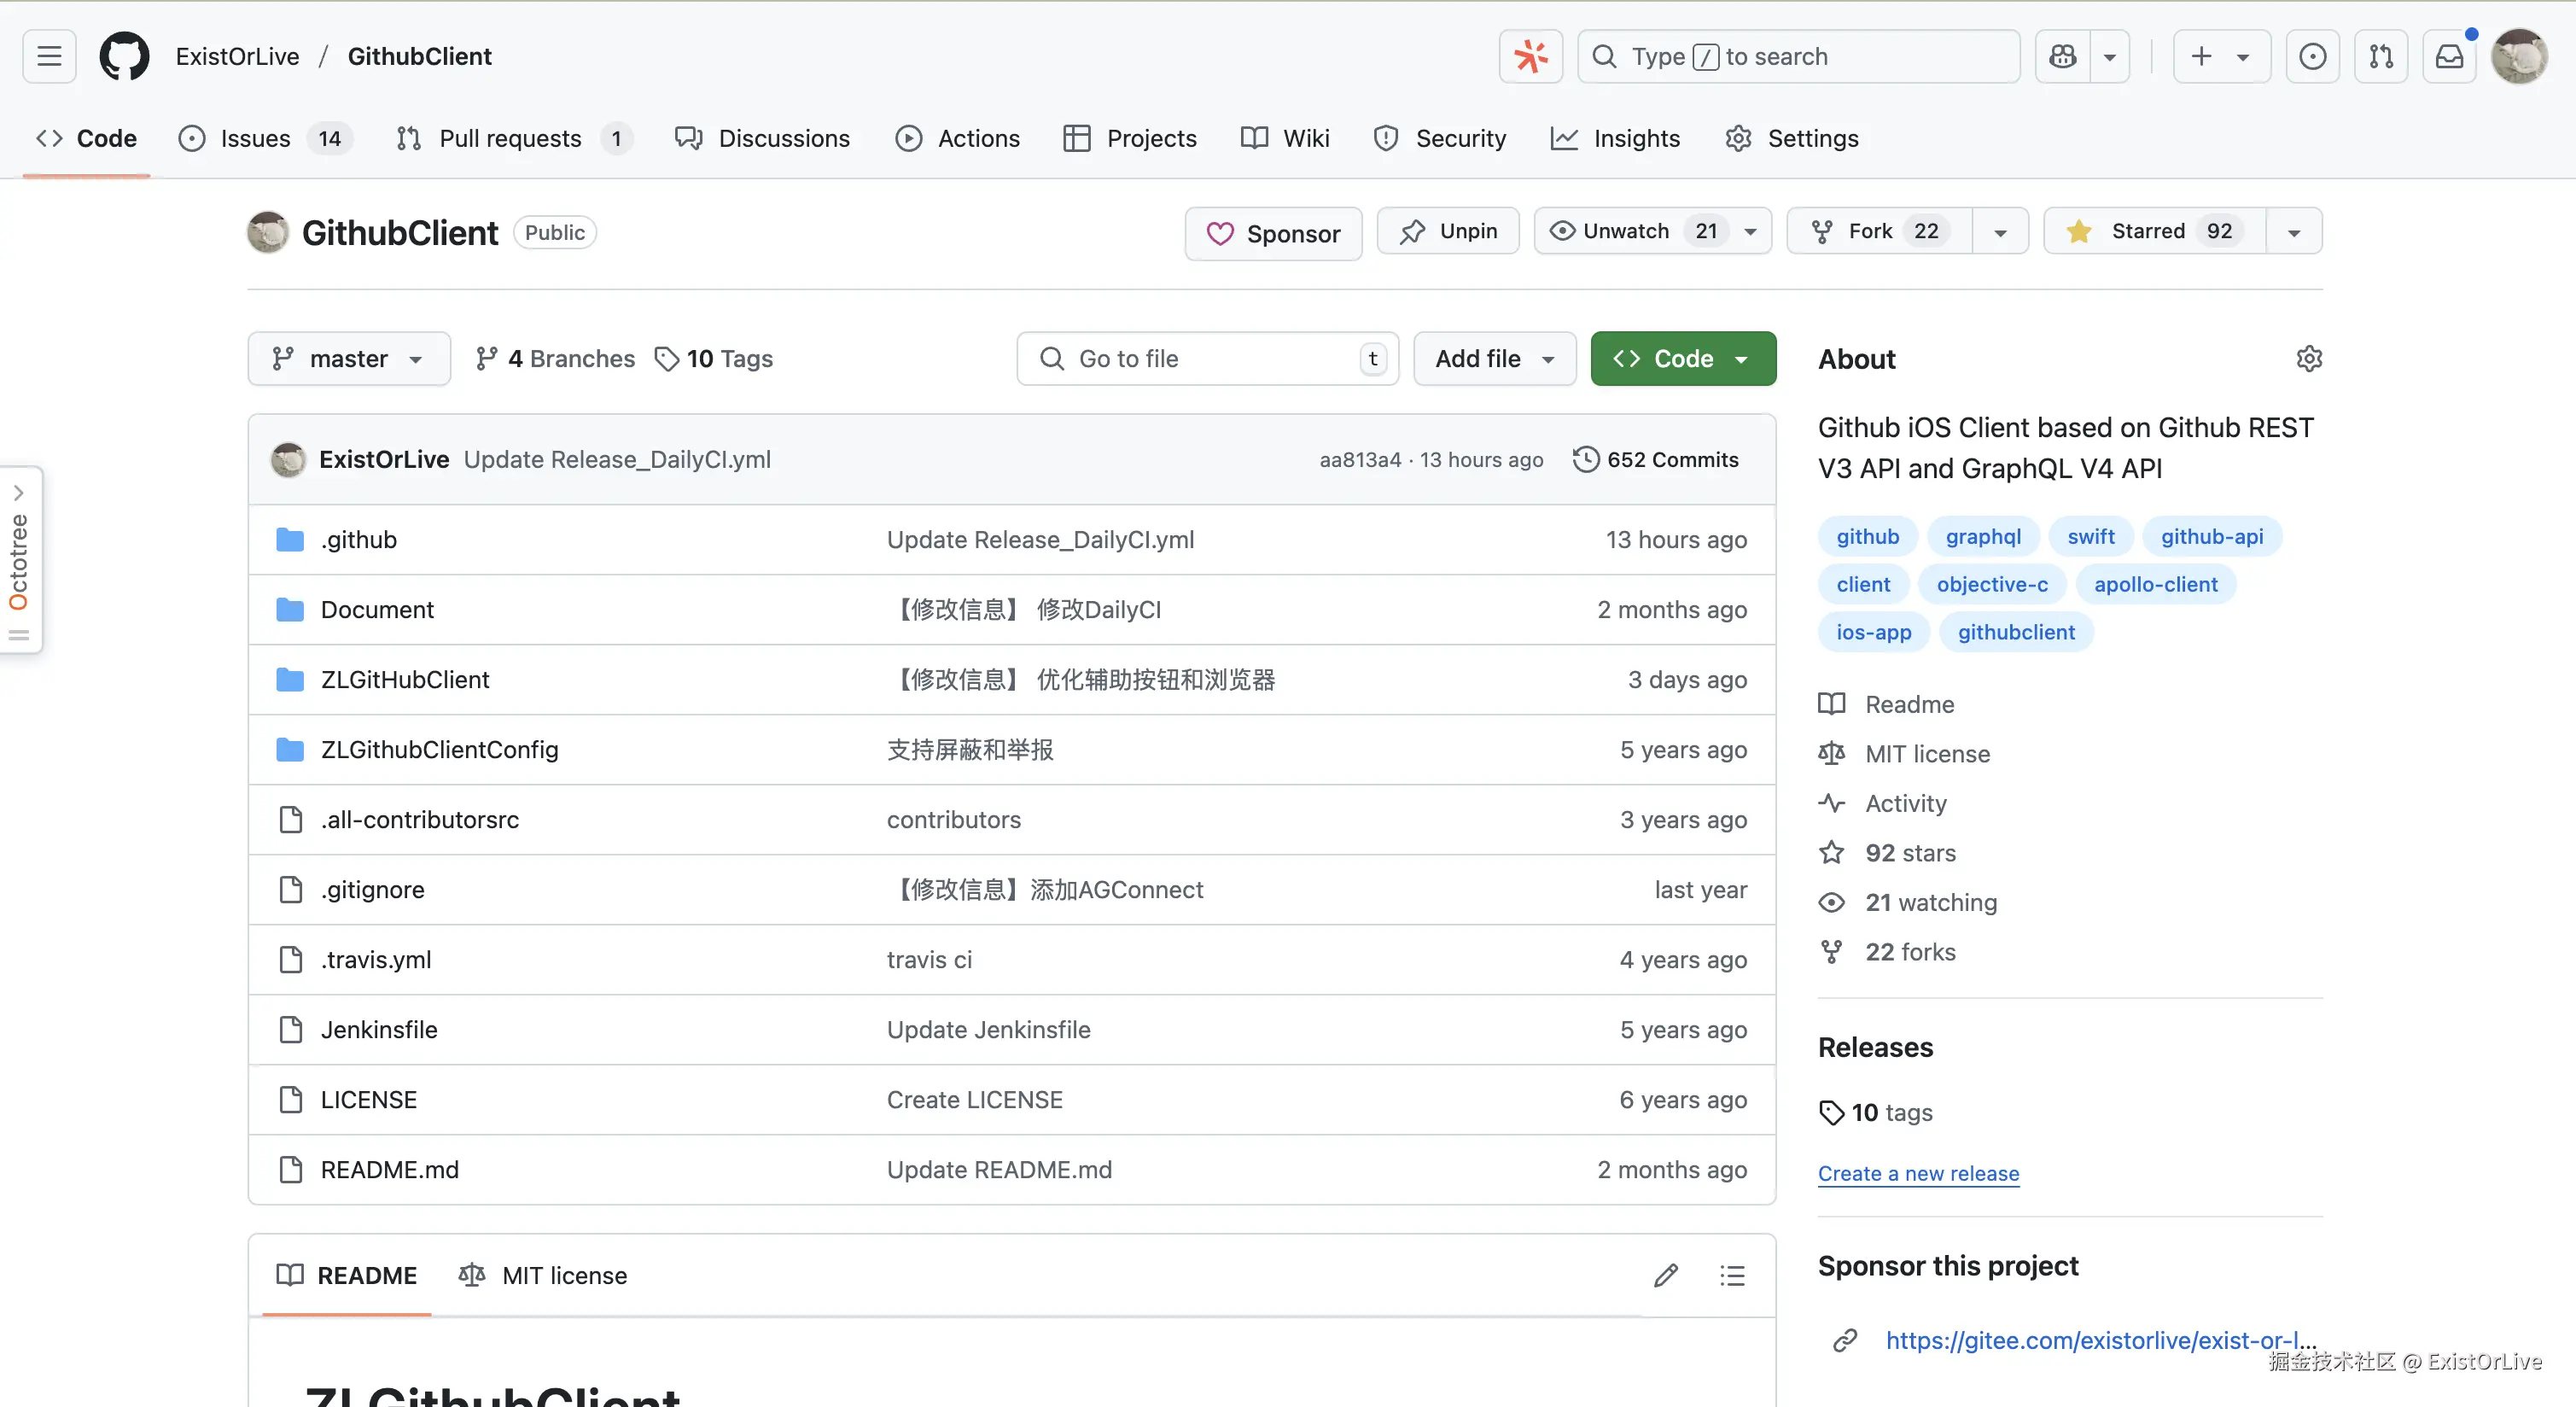This screenshot has height=1407, width=2576.
Task: Open the GitHub home logo
Action: click(x=124, y=56)
